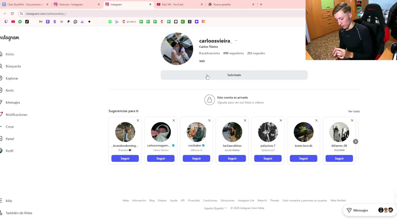The width and height of the screenshot is (397, 223).
Task: View carloosvieira_ profile picture
Action: pyautogui.click(x=177, y=49)
